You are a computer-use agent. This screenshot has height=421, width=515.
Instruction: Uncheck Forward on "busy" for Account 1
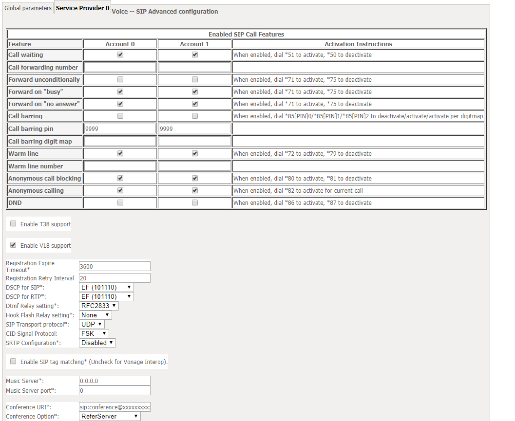195,92
